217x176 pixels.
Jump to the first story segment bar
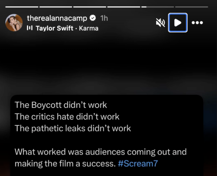(x=22, y=7)
